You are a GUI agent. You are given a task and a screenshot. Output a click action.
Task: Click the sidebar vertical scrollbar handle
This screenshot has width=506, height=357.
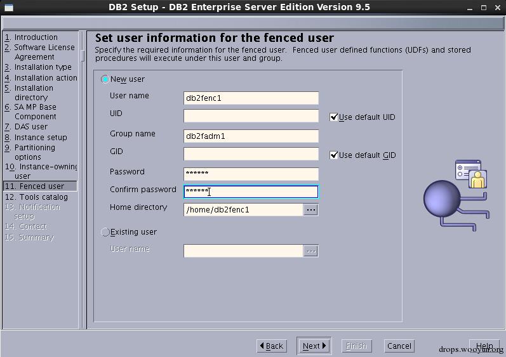83,55
